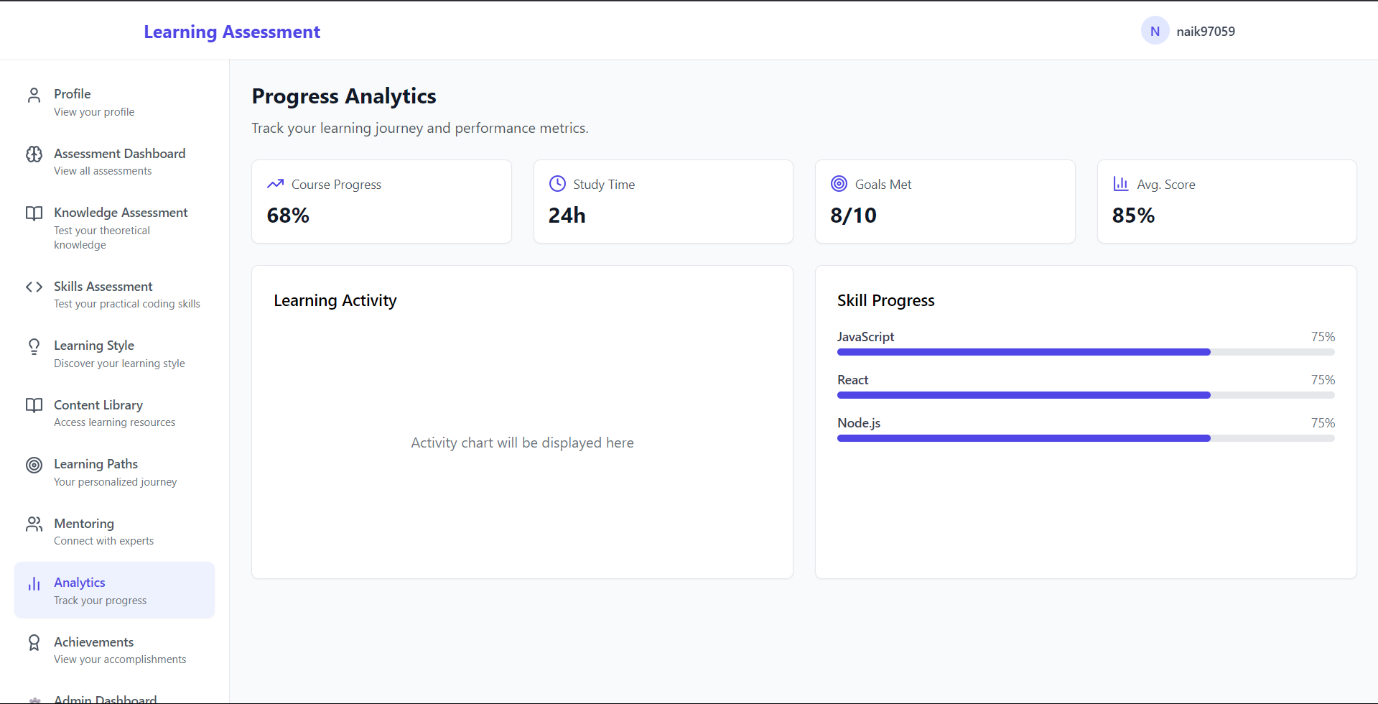Viewport: 1378px width, 704px height.
Task: Go to Assessment Dashboard in sidebar
Action: coord(114,162)
